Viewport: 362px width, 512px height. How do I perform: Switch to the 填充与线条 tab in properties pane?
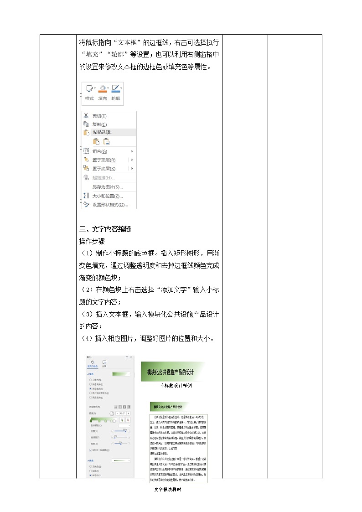click(x=93, y=364)
